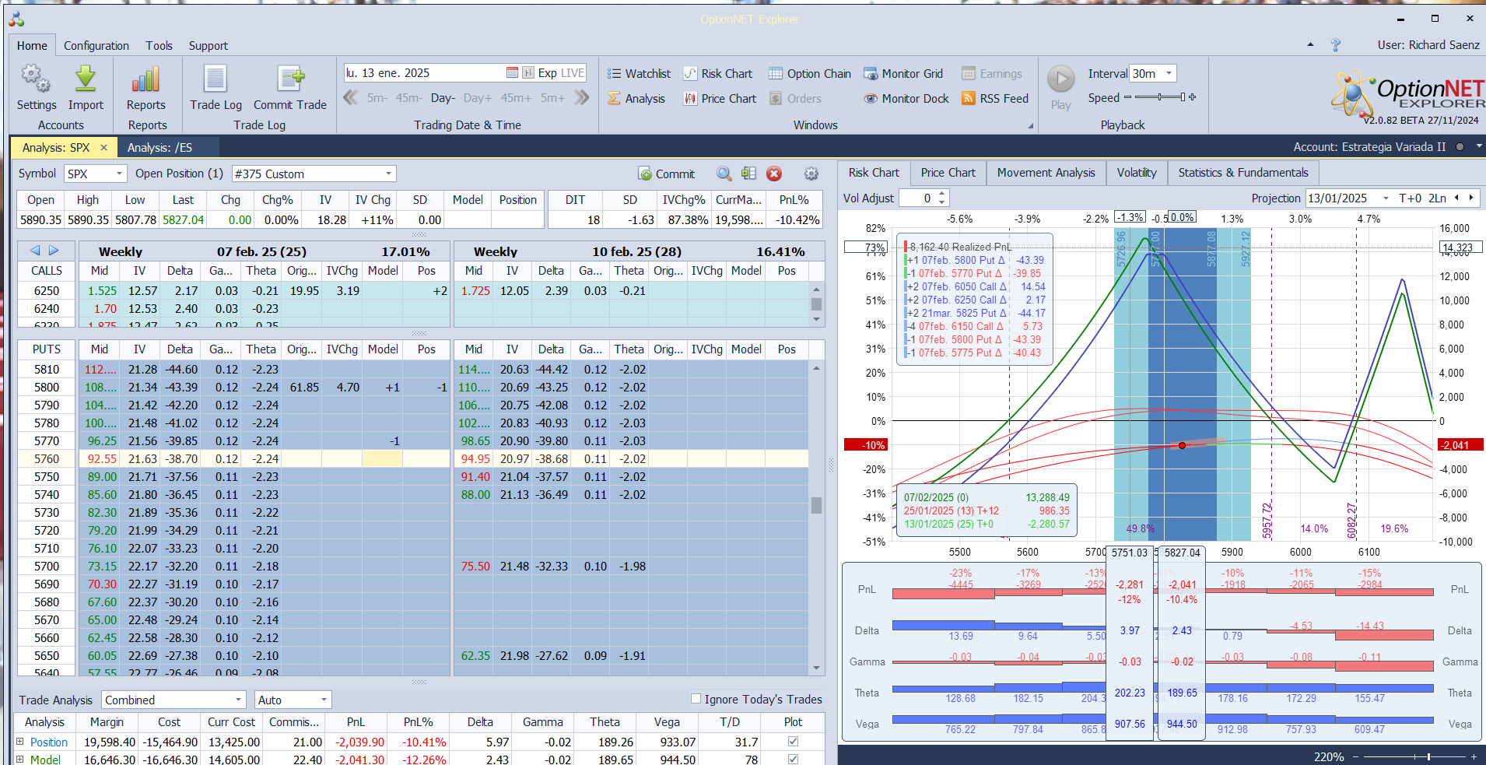Collapse the ribbon with the up arrow

tap(1311, 45)
